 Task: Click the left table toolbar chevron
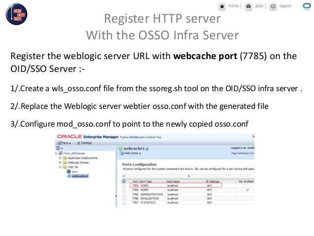[x=124, y=176]
